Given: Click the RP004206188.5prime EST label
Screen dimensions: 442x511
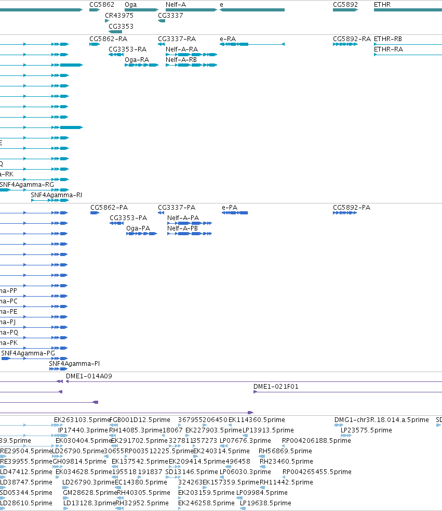Looking at the screenshot, I should (x=316, y=441).
